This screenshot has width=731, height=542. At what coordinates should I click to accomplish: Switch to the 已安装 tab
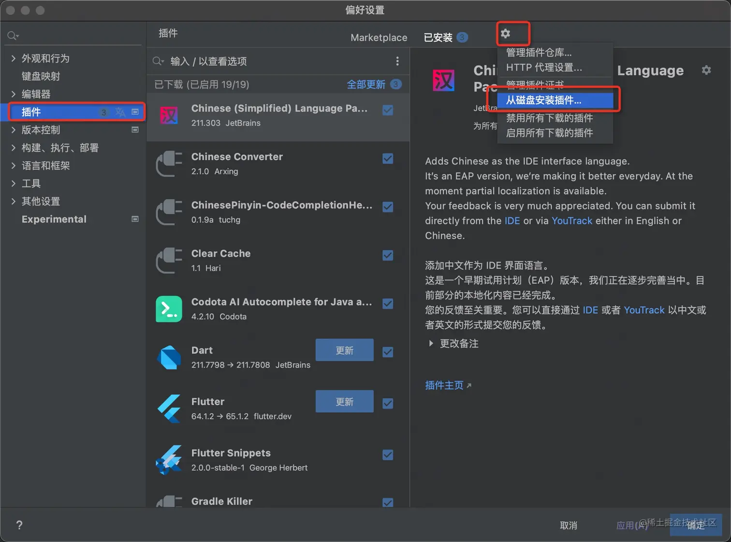coord(438,37)
